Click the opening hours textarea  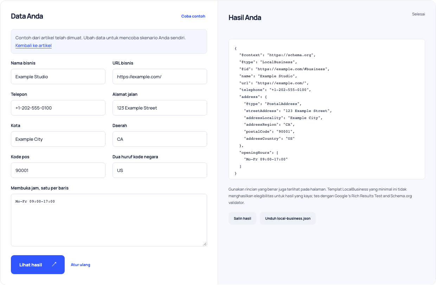(x=109, y=220)
